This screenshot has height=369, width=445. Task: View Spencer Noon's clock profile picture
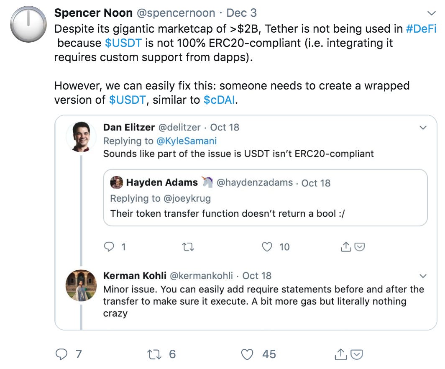pyautogui.click(x=28, y=24)
